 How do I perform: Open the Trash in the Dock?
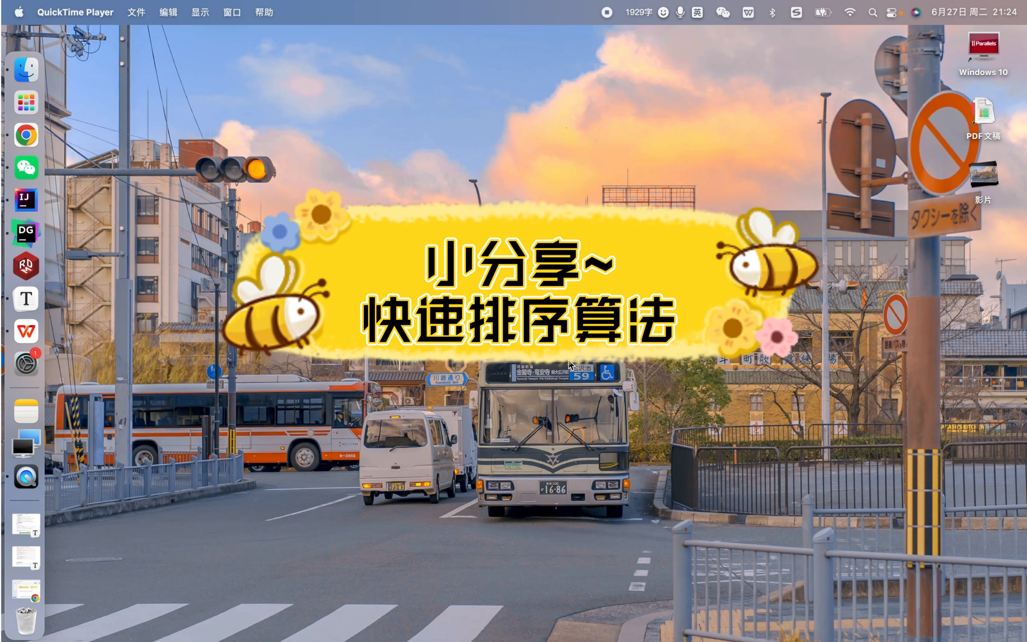coord(26,621)
